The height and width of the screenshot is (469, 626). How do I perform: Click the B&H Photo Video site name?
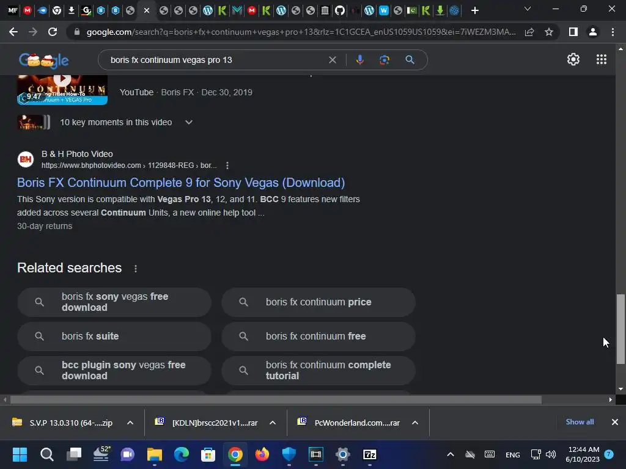point(77,154)
